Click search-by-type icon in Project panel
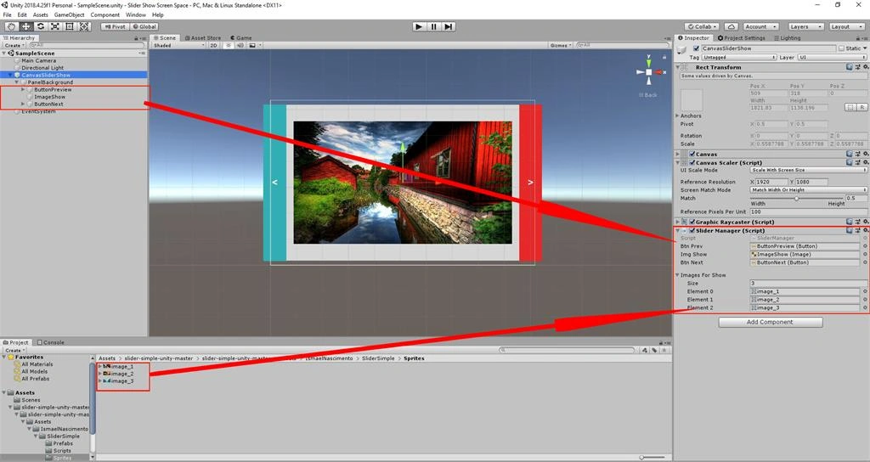 point(645,350)
